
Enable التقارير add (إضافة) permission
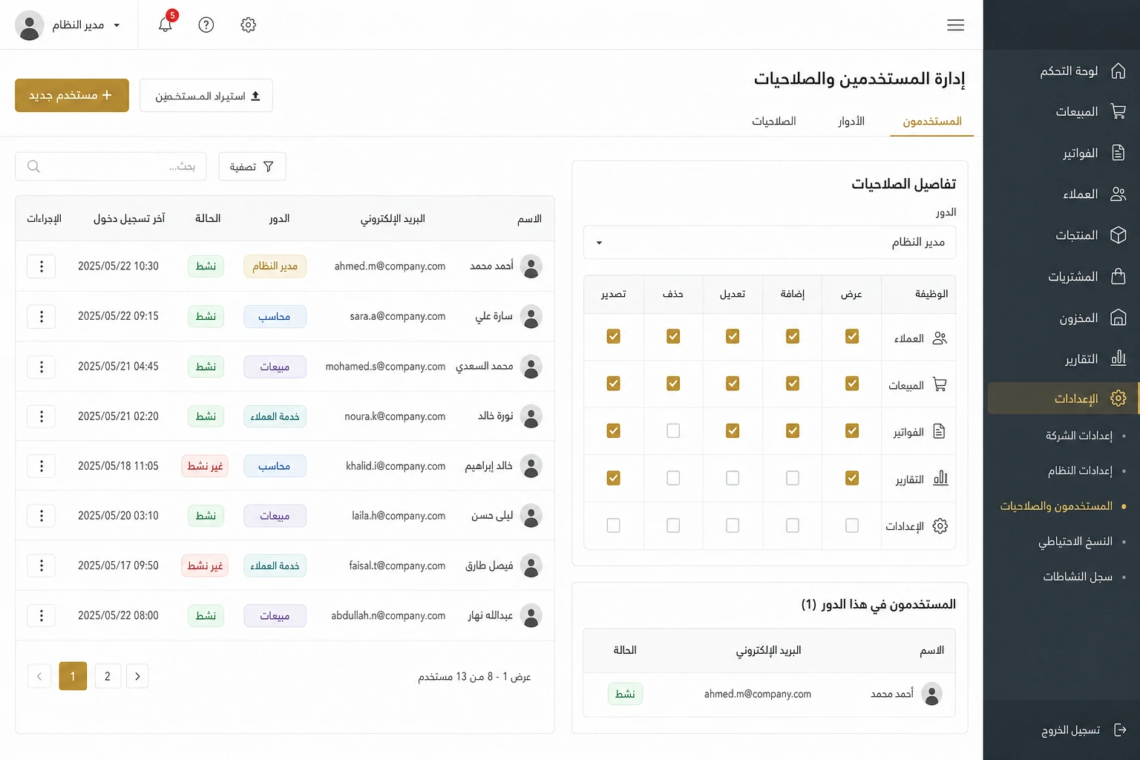pos(793,478)
